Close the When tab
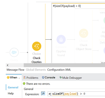Image resolution: width=105 pixels, height=98 pixels. click(19, 78)
